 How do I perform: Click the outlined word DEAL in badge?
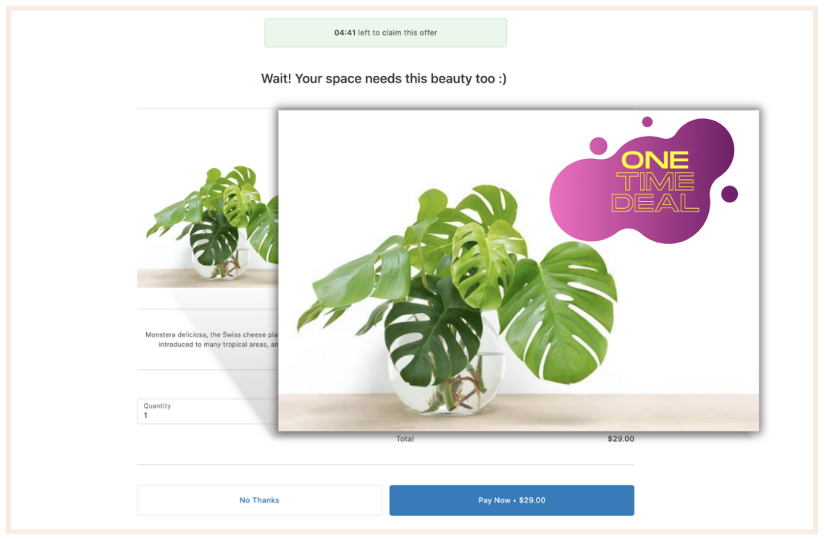655,202
